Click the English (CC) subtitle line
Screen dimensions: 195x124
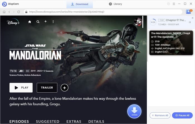[x=161, y=52]
